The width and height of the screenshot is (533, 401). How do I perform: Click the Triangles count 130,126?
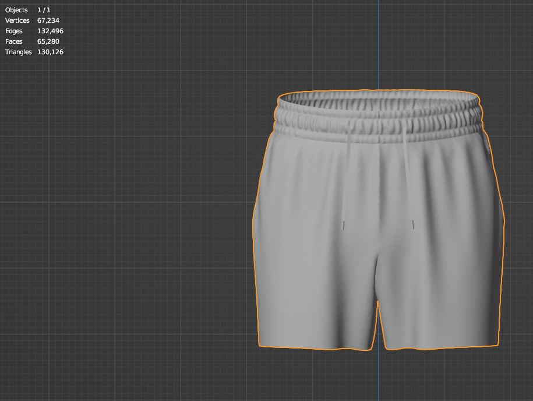point(50,52)
